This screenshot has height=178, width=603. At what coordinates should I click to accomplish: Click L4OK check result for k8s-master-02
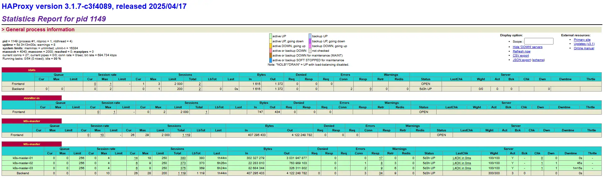point(462,163)
